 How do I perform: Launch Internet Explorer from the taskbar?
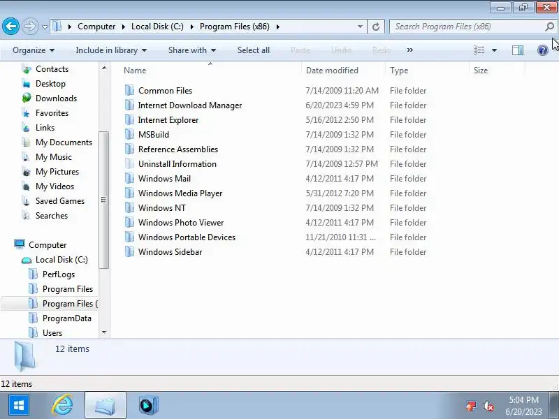click(62, 405)
